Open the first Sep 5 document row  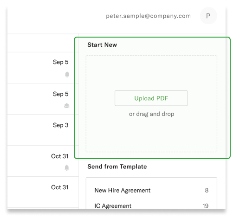coord(43,68)
